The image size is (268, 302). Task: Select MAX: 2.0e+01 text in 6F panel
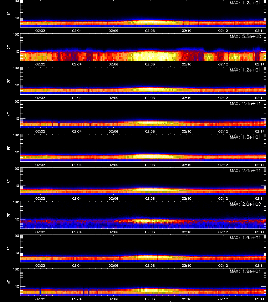pos(245,171)
